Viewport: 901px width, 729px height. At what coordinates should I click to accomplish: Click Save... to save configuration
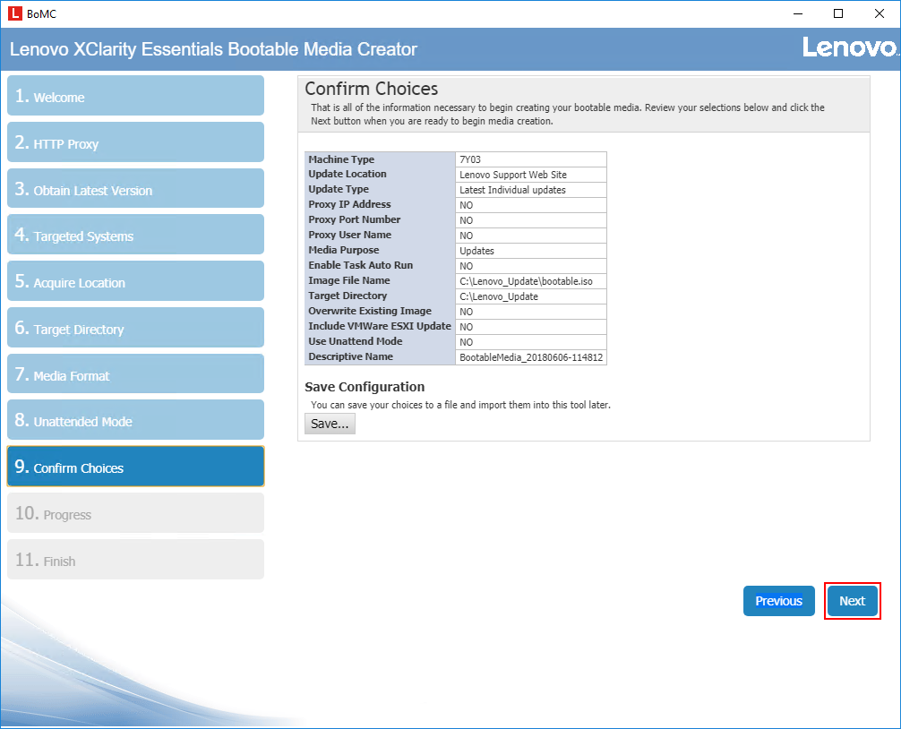[x=330, y=424]
